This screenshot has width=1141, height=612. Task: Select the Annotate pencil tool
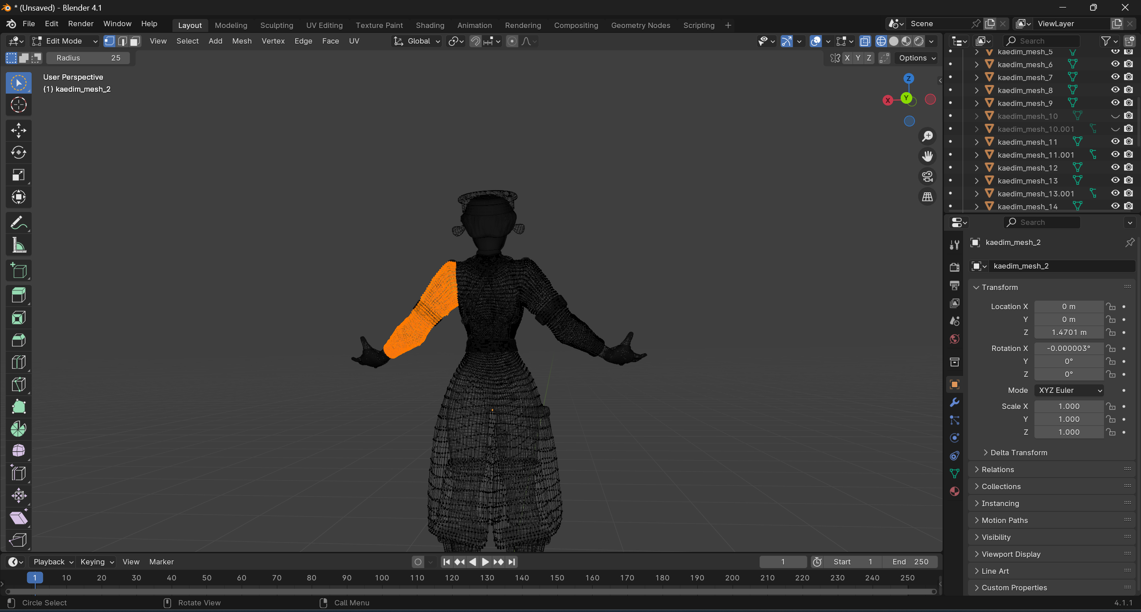click(x=18, y=223)
